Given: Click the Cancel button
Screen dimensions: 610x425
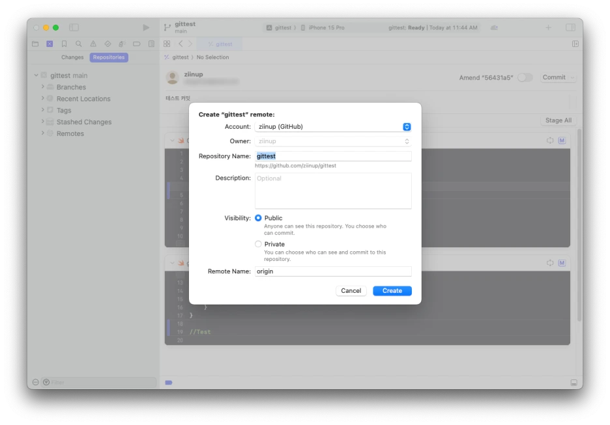Looking at the screenshot, I should (x=351, y=290).
